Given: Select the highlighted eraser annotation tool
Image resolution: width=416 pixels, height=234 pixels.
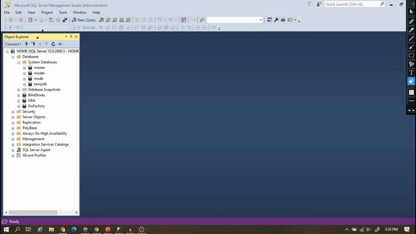Looking at the screenshot, I should pos(411,81).
